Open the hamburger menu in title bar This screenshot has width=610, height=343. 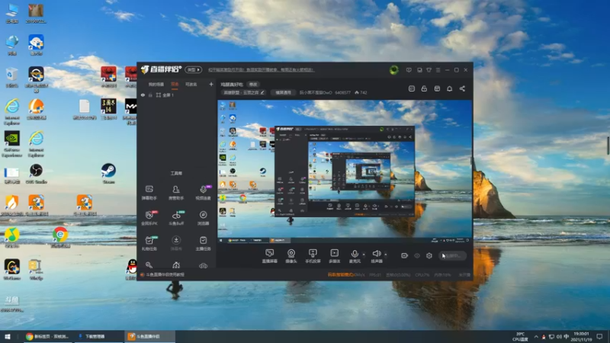pos(438,70)
